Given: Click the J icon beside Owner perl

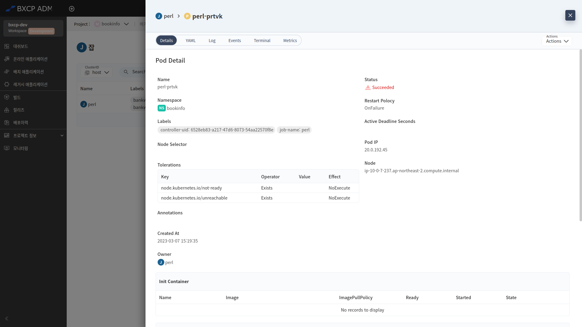Looking at the screenshot, I should tap(161, 262).
